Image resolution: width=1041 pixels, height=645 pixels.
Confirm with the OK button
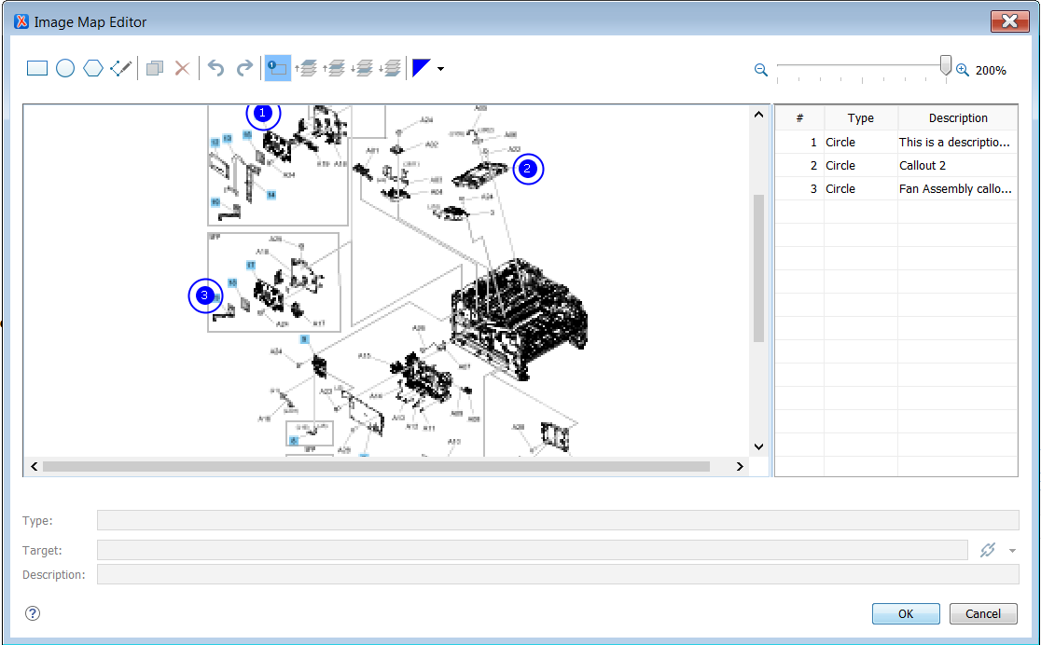[906, 614]
